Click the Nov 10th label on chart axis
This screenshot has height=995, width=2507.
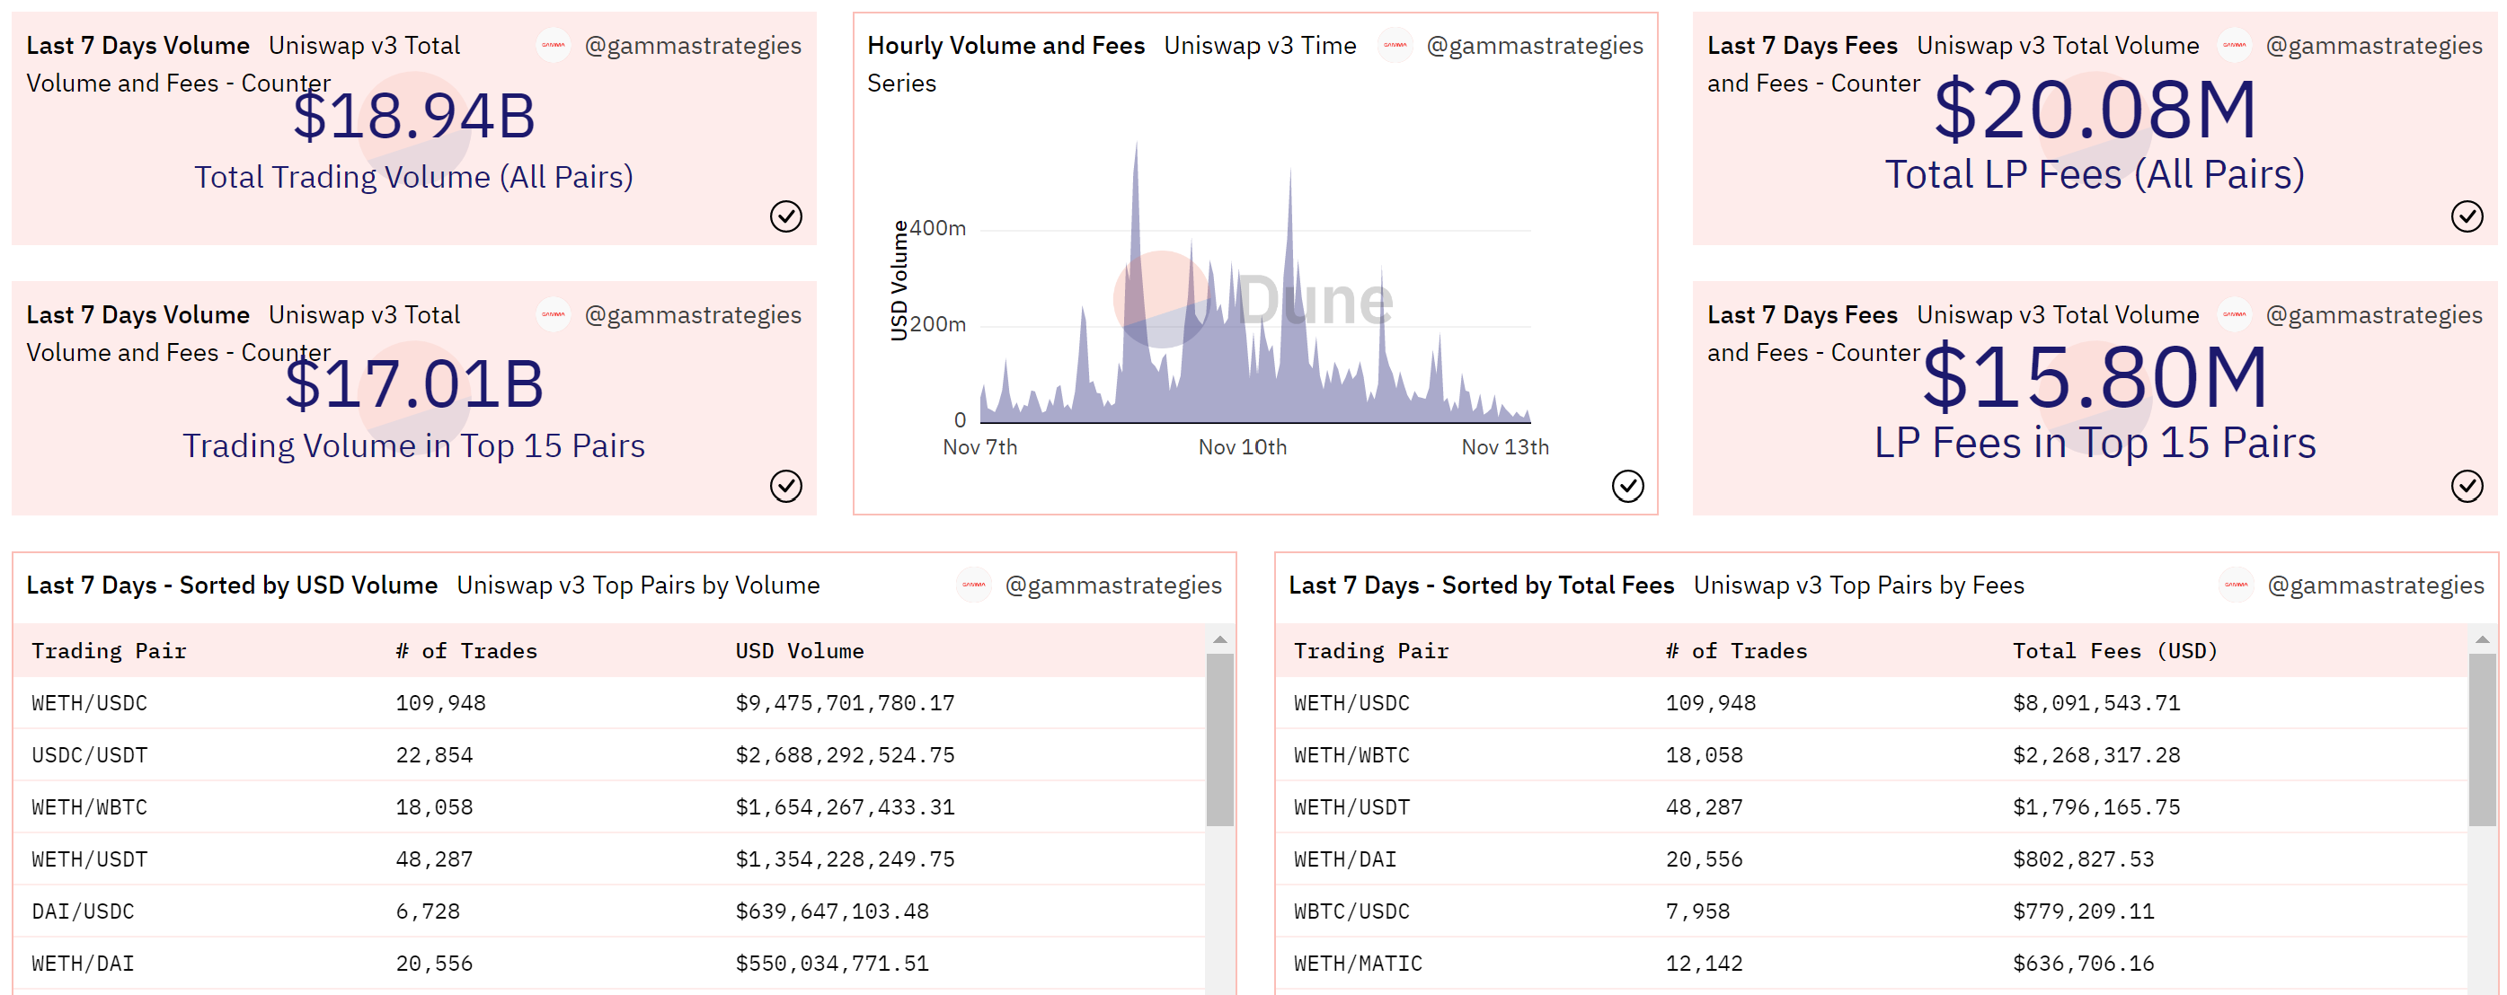click(1242, 446)
